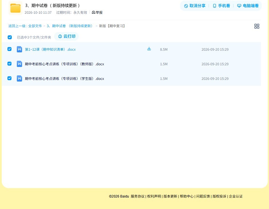The height and width of the screenshot is (209, 269).
Task: Click share title 3、期中试卷（新版持续更新）
Action: (52, 6)
